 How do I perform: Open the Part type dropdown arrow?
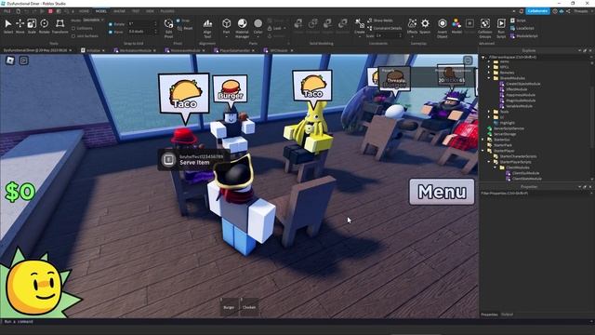pyautogui.click(x=227, y=36)
